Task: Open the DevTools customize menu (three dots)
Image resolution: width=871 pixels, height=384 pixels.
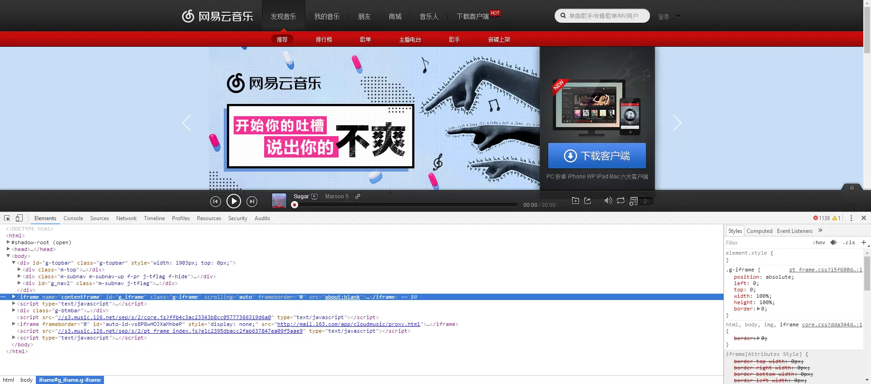Action: coord(851,218)
